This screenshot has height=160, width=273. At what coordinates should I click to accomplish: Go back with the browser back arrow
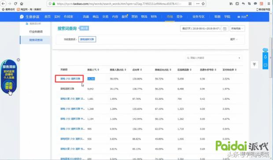tap(4, 4)
